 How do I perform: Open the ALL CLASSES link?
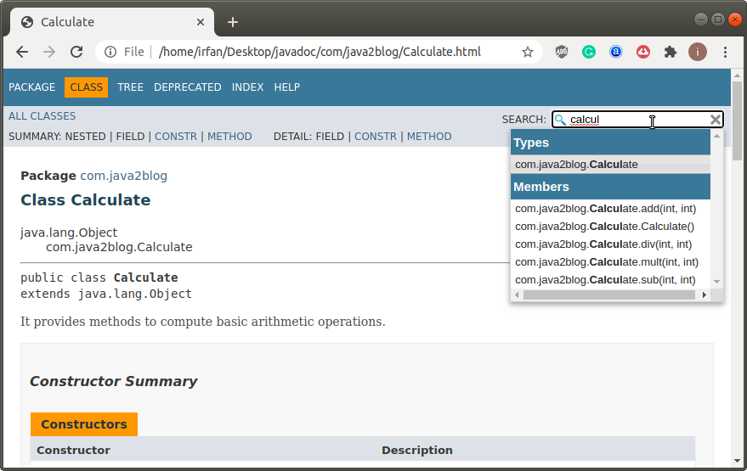[42, 116]
